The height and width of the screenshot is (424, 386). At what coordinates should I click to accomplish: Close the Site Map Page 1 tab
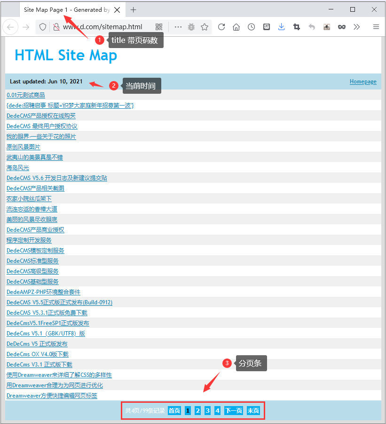coord(117,9)
